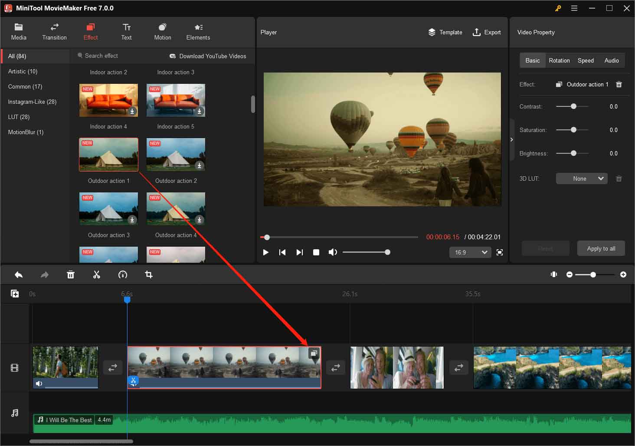
Task: Jump to previous frame
Action: [282, 252]
